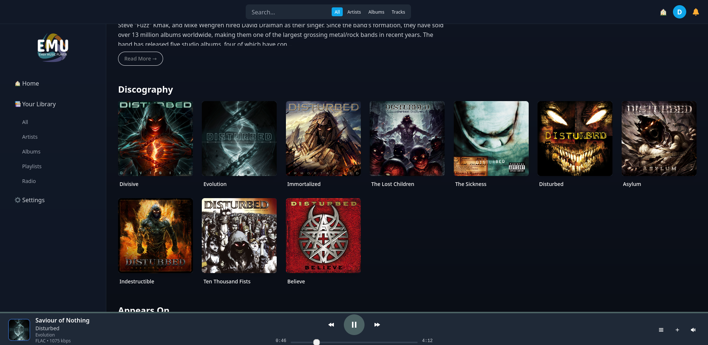
Task: Click the EMU Emby Music Player logo
Action: coord(53,48)
